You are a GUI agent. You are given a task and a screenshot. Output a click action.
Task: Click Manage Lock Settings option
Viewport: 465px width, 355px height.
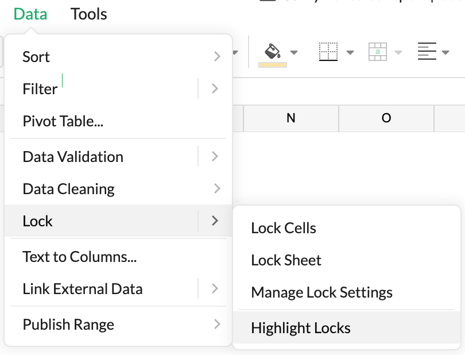321,292
